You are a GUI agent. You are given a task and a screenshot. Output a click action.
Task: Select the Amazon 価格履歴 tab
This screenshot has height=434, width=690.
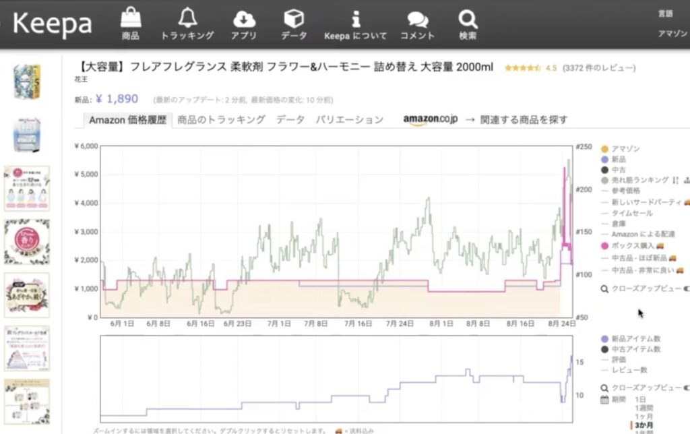pyautogui.click(x=127, y=120)
